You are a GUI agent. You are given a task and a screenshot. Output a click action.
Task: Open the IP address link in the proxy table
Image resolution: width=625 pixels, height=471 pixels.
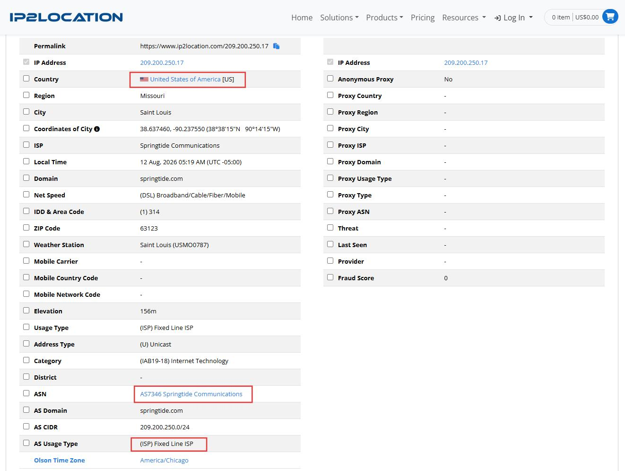click(x=466, y=62)
